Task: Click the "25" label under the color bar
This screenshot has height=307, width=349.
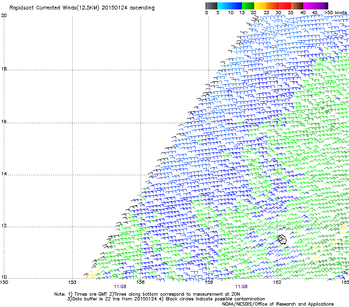Action: coord(266,13)
